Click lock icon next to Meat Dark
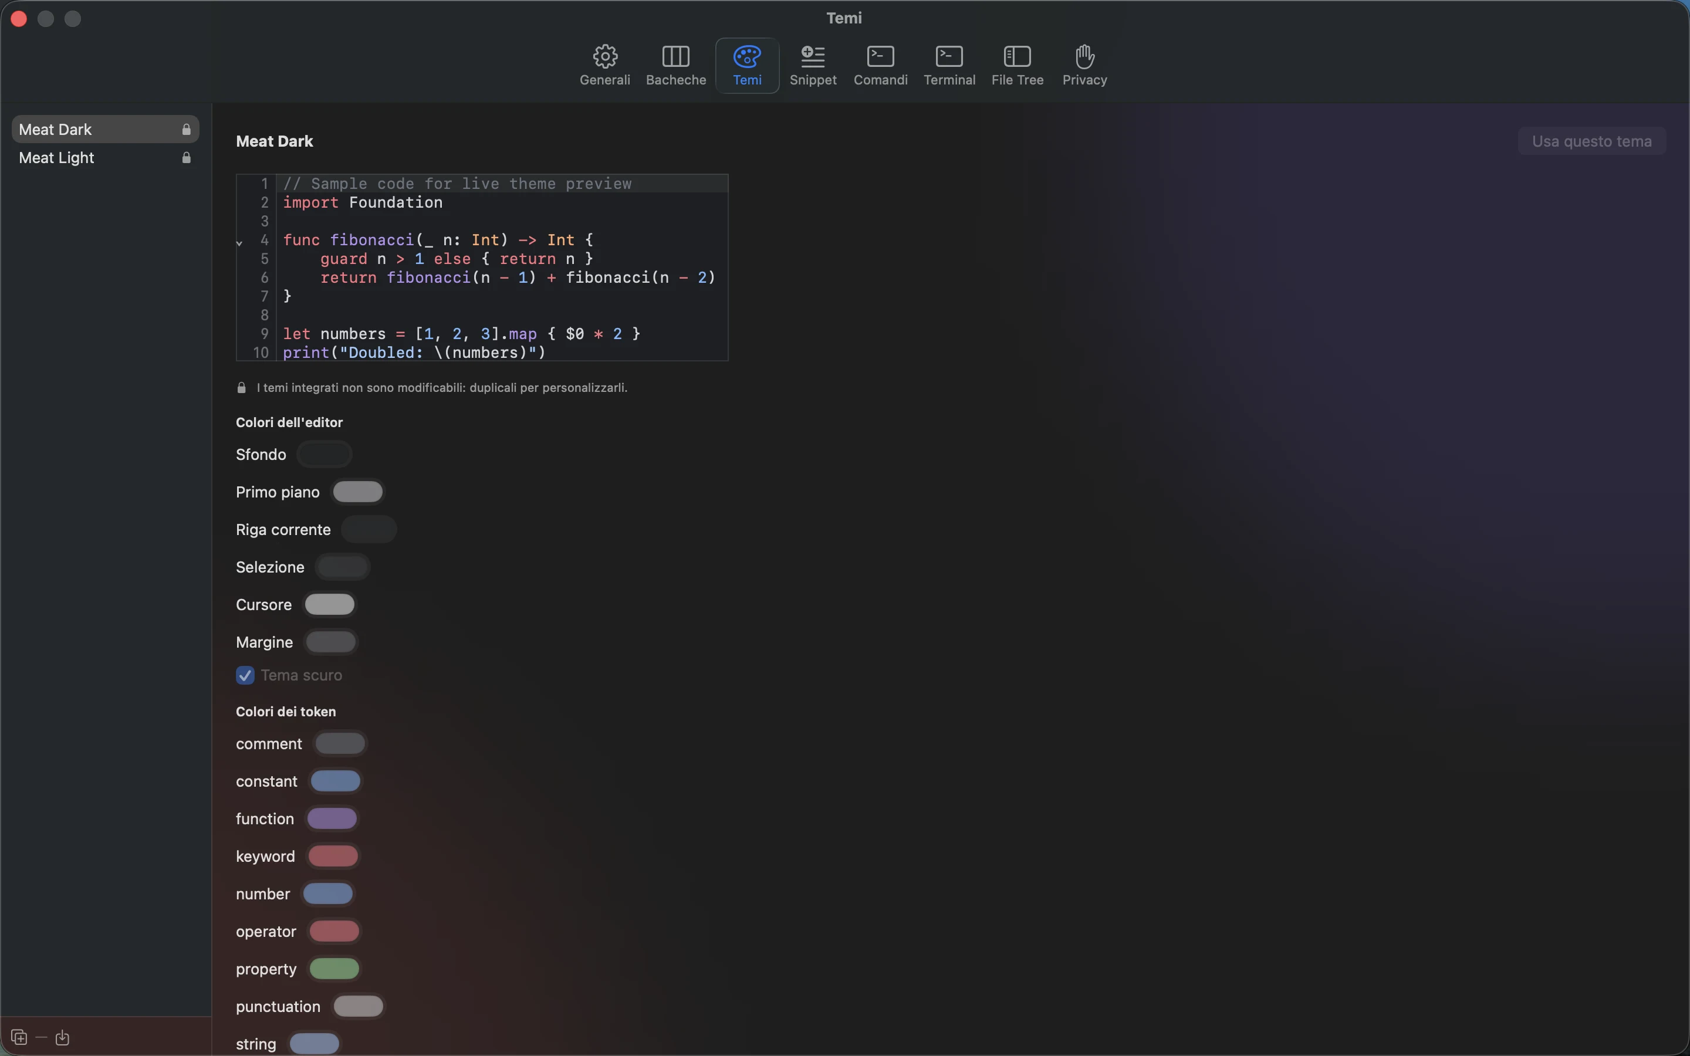The width and height of the screenshot is (1690, 1056). pos(187,129)
